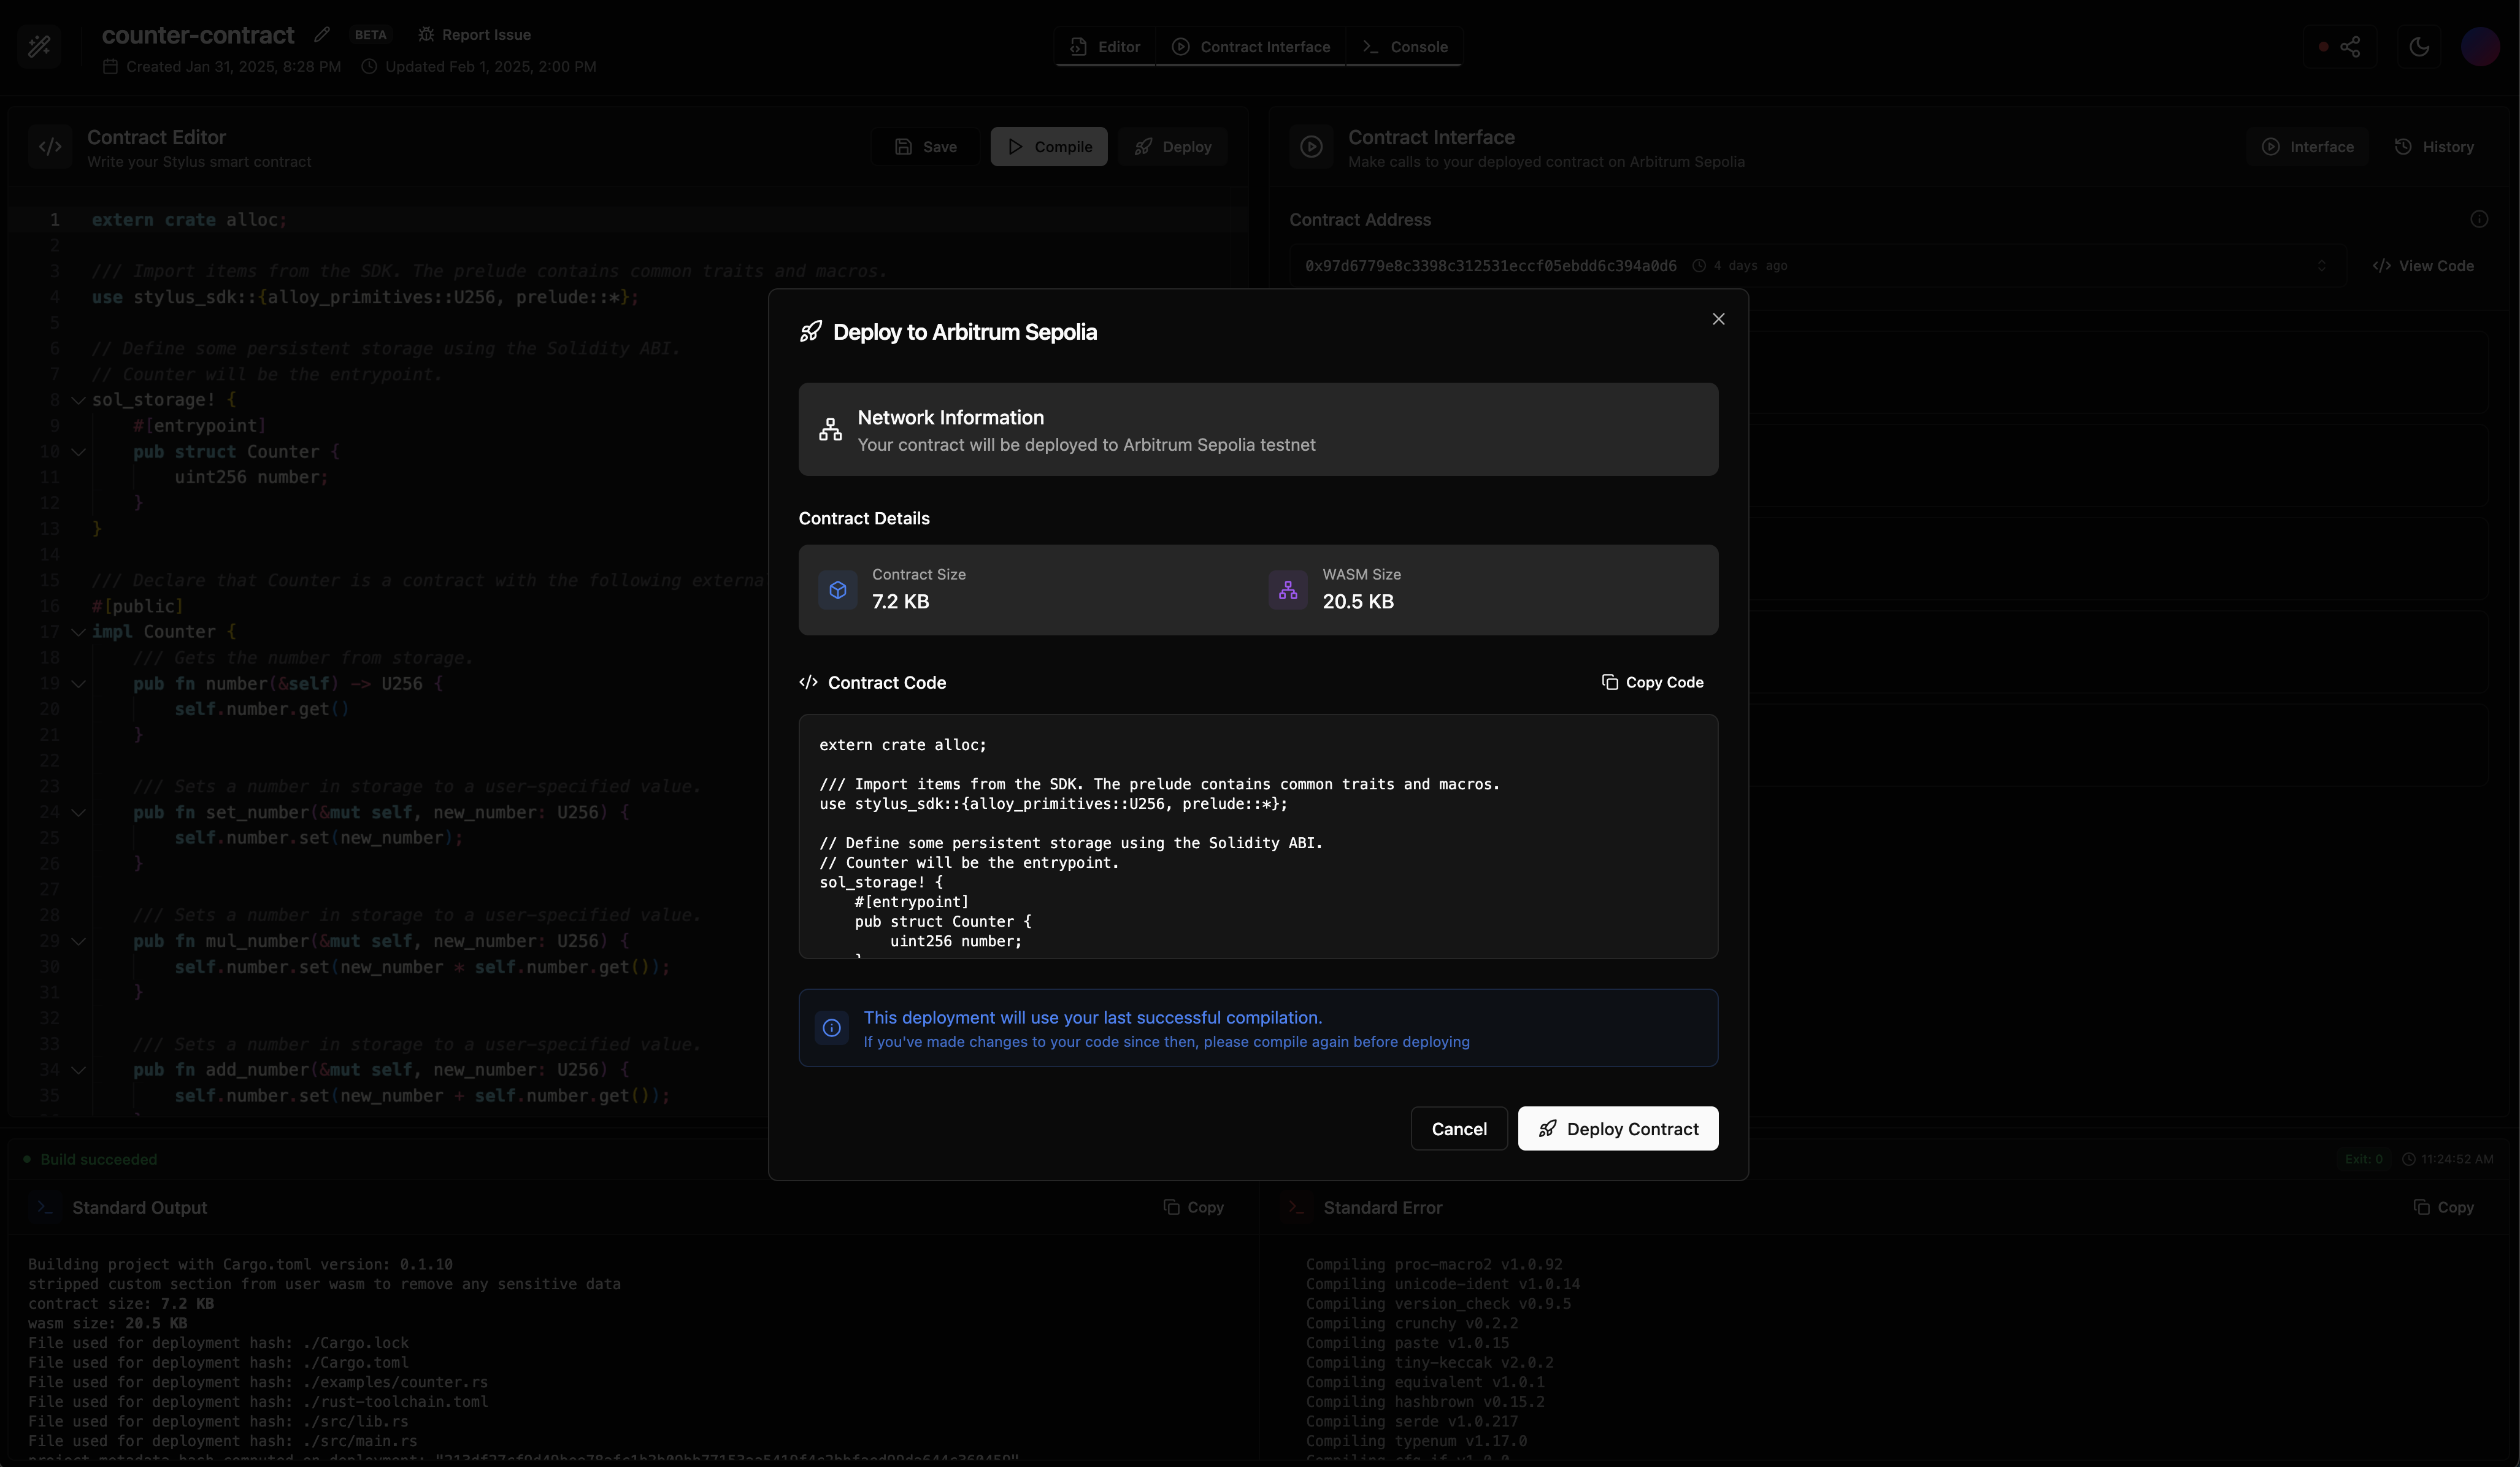Compile the contract
This screenshot has width=2520, height=1467.
[1049, 146]
